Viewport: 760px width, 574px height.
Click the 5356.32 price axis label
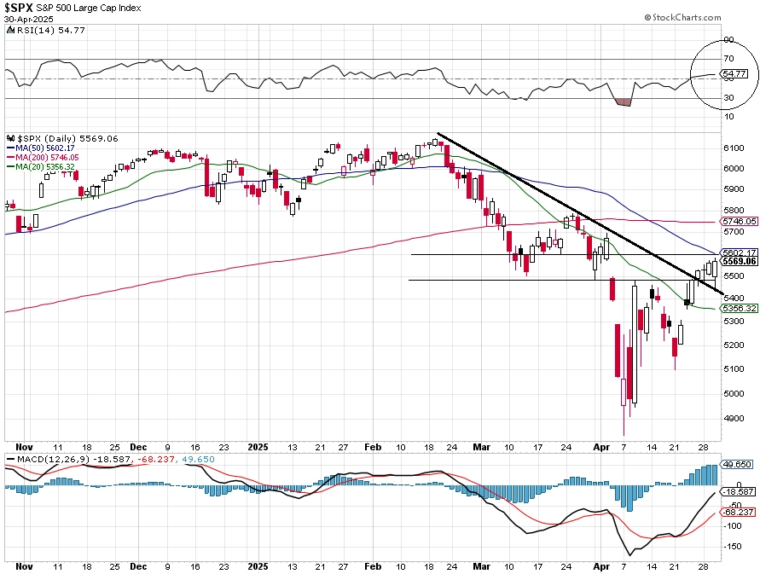(739, 309)
